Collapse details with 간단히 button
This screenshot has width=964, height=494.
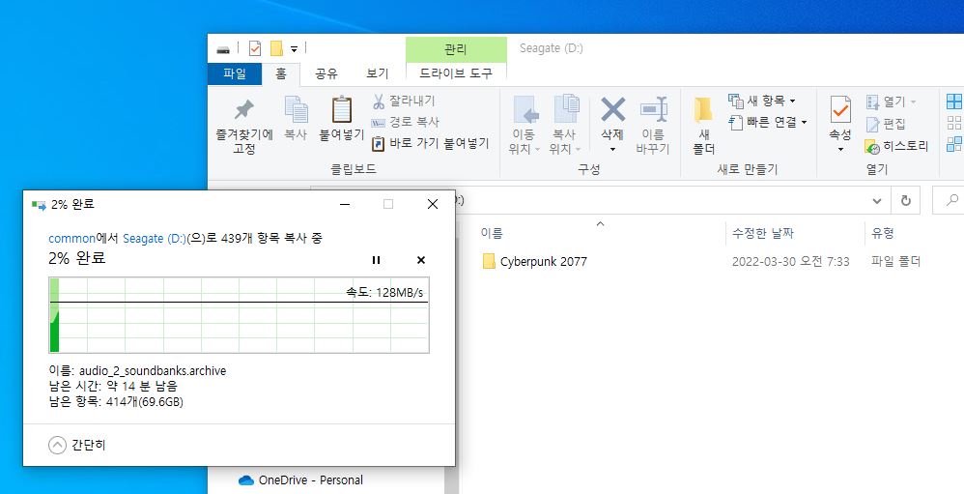pos(77,445)
